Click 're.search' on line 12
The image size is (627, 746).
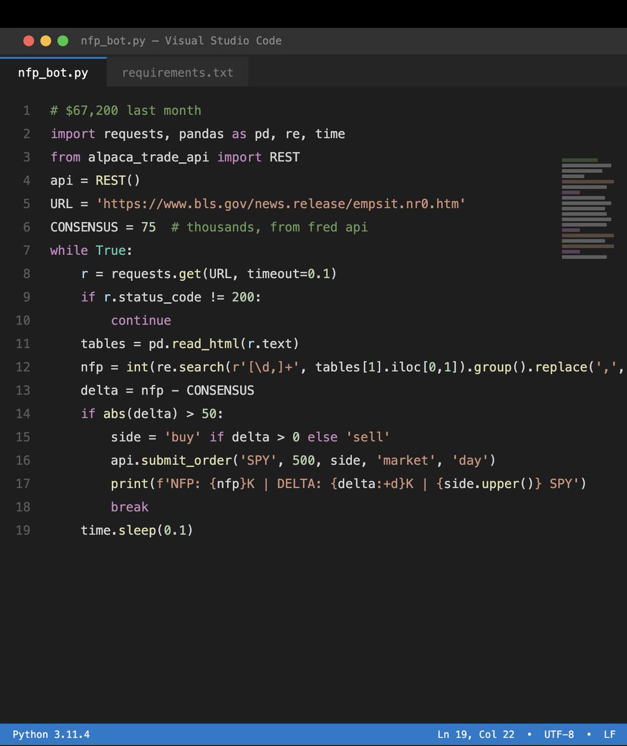pos(190,367)
